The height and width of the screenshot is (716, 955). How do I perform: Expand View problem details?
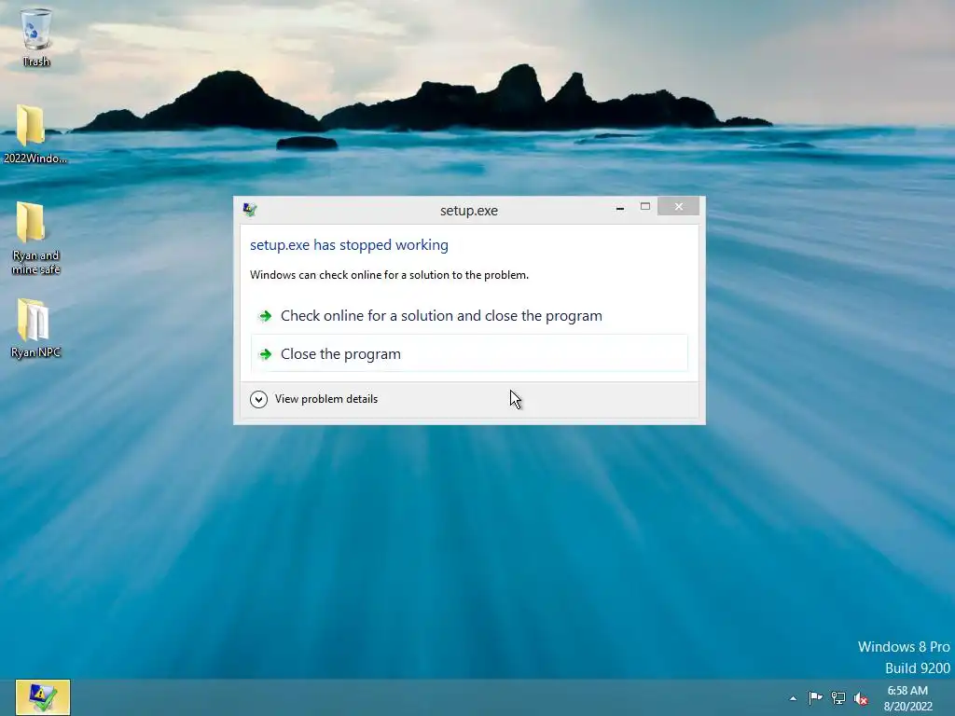[314, 399]
